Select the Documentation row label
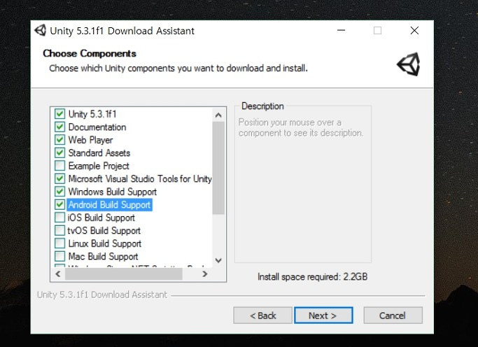Screen dimensions: 478x347 click(97, 127)
